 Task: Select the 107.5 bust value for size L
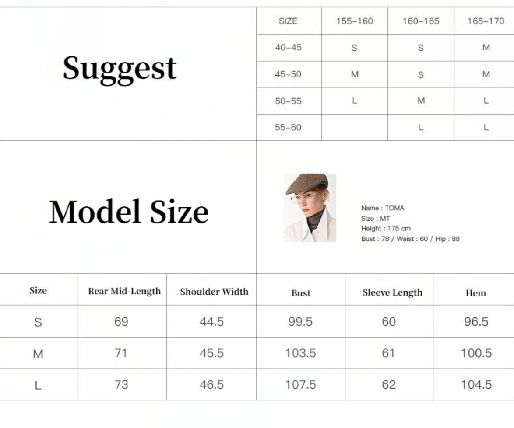(x=300, y=385)
